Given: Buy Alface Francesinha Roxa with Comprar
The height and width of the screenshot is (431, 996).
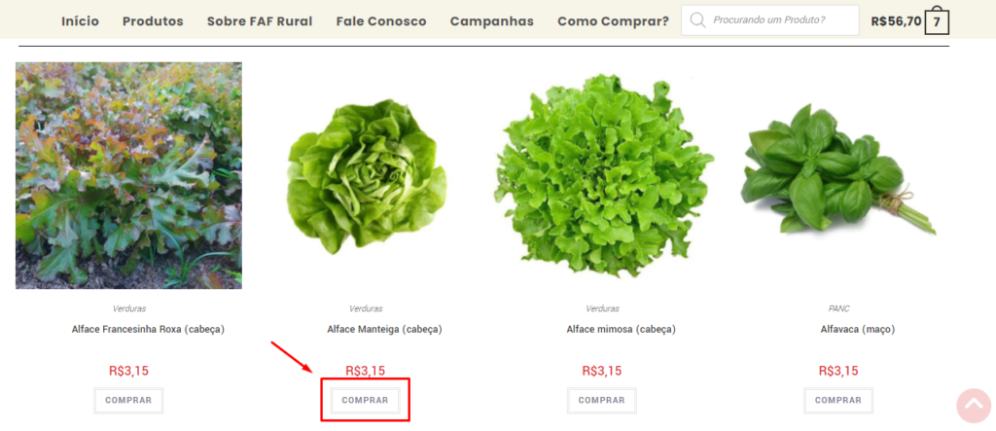Looking at the screenshot, I should [x=128, y=401].
